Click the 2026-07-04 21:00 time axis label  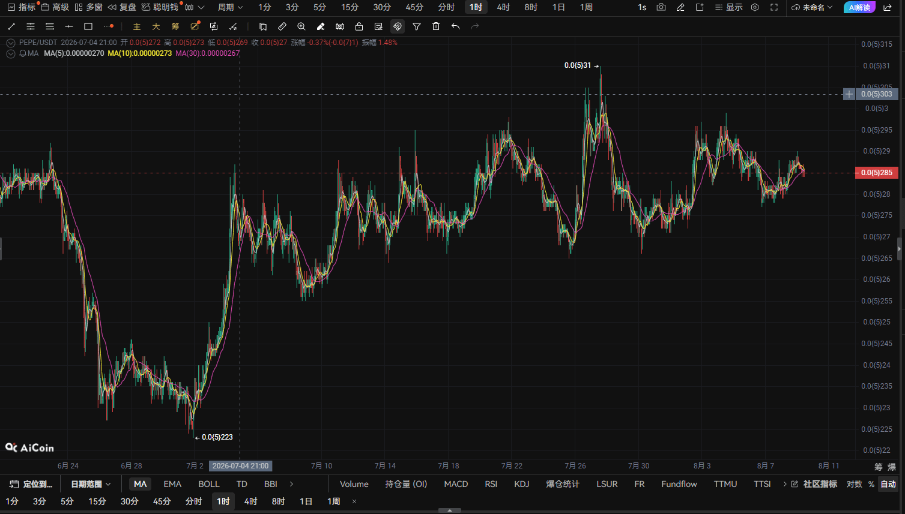pyautogui.click(x=241, y=466)
